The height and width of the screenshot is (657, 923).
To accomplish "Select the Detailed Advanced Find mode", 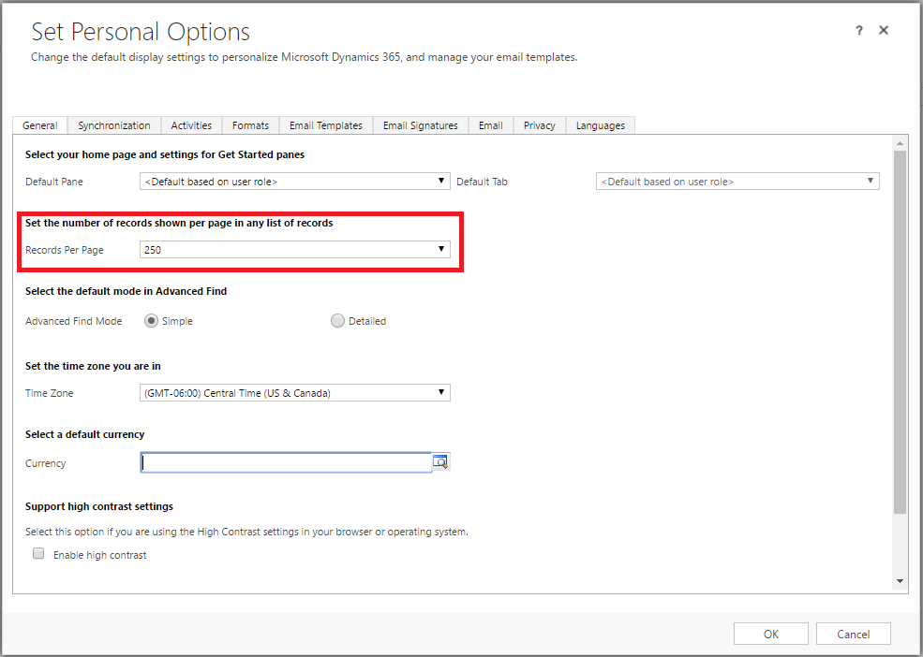I will 337,321.
